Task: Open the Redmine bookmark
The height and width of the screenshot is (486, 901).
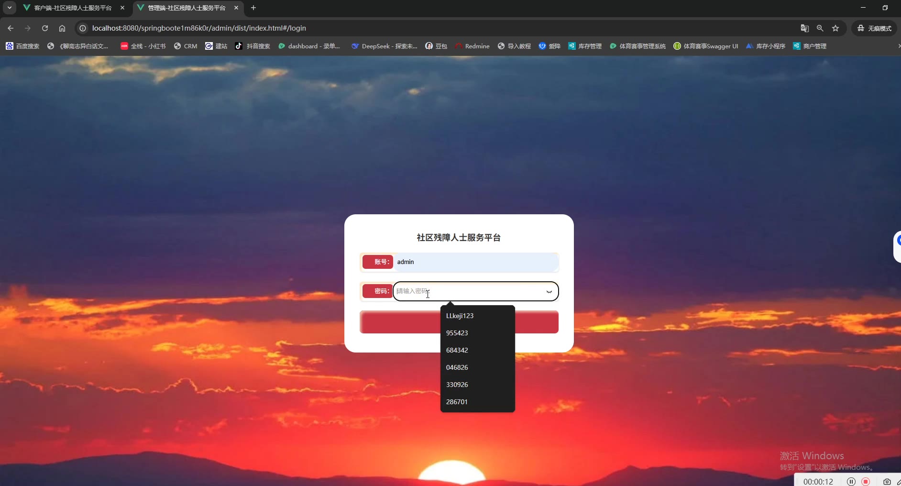Action: click(x=472, y=46)
